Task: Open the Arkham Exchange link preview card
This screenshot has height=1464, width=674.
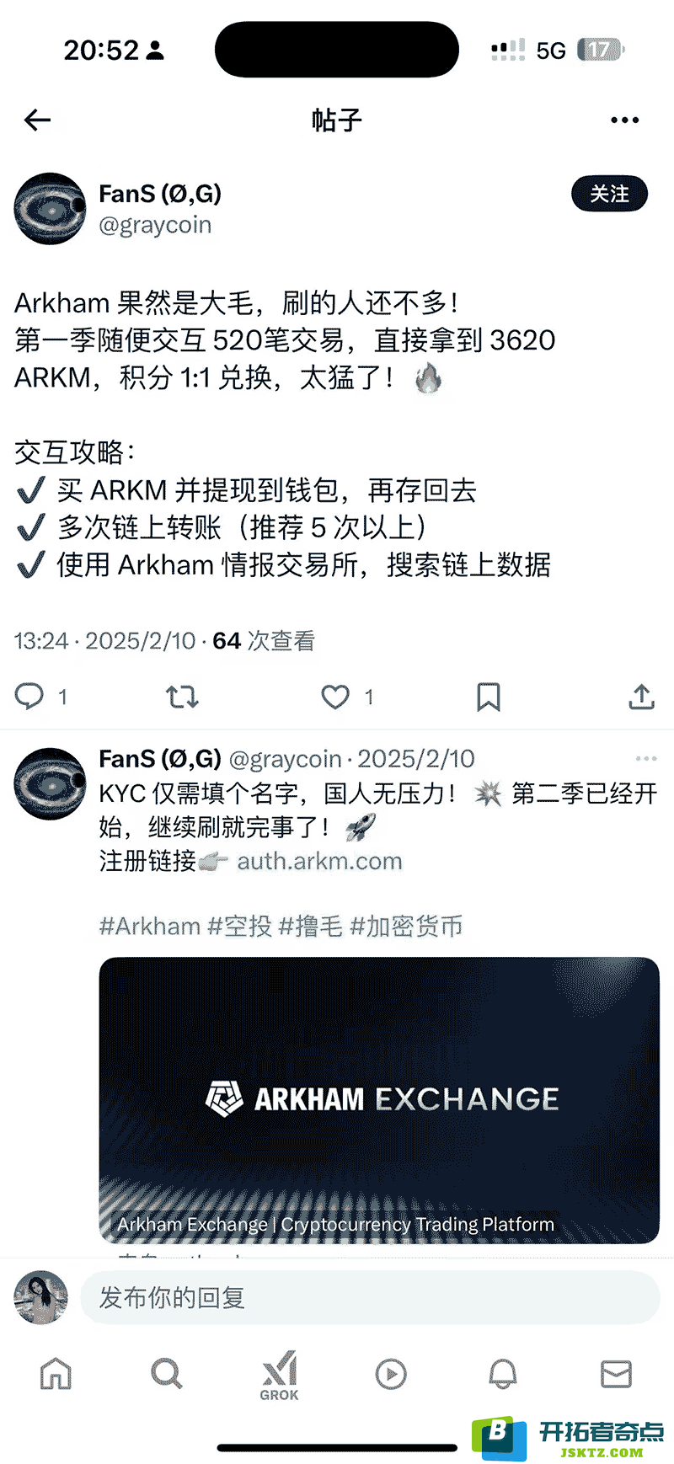Action: pos(379,1100)
